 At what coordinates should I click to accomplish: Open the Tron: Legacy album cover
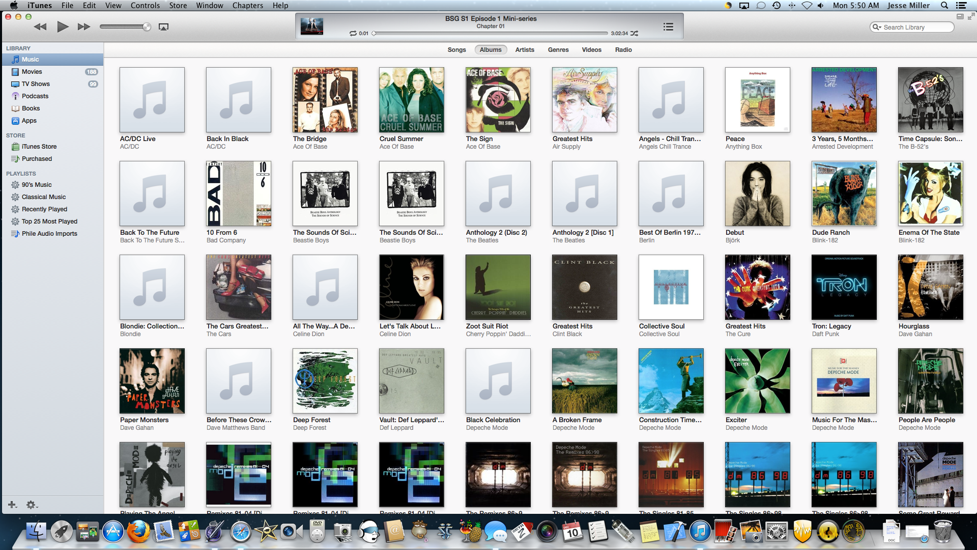coord(844,287)
